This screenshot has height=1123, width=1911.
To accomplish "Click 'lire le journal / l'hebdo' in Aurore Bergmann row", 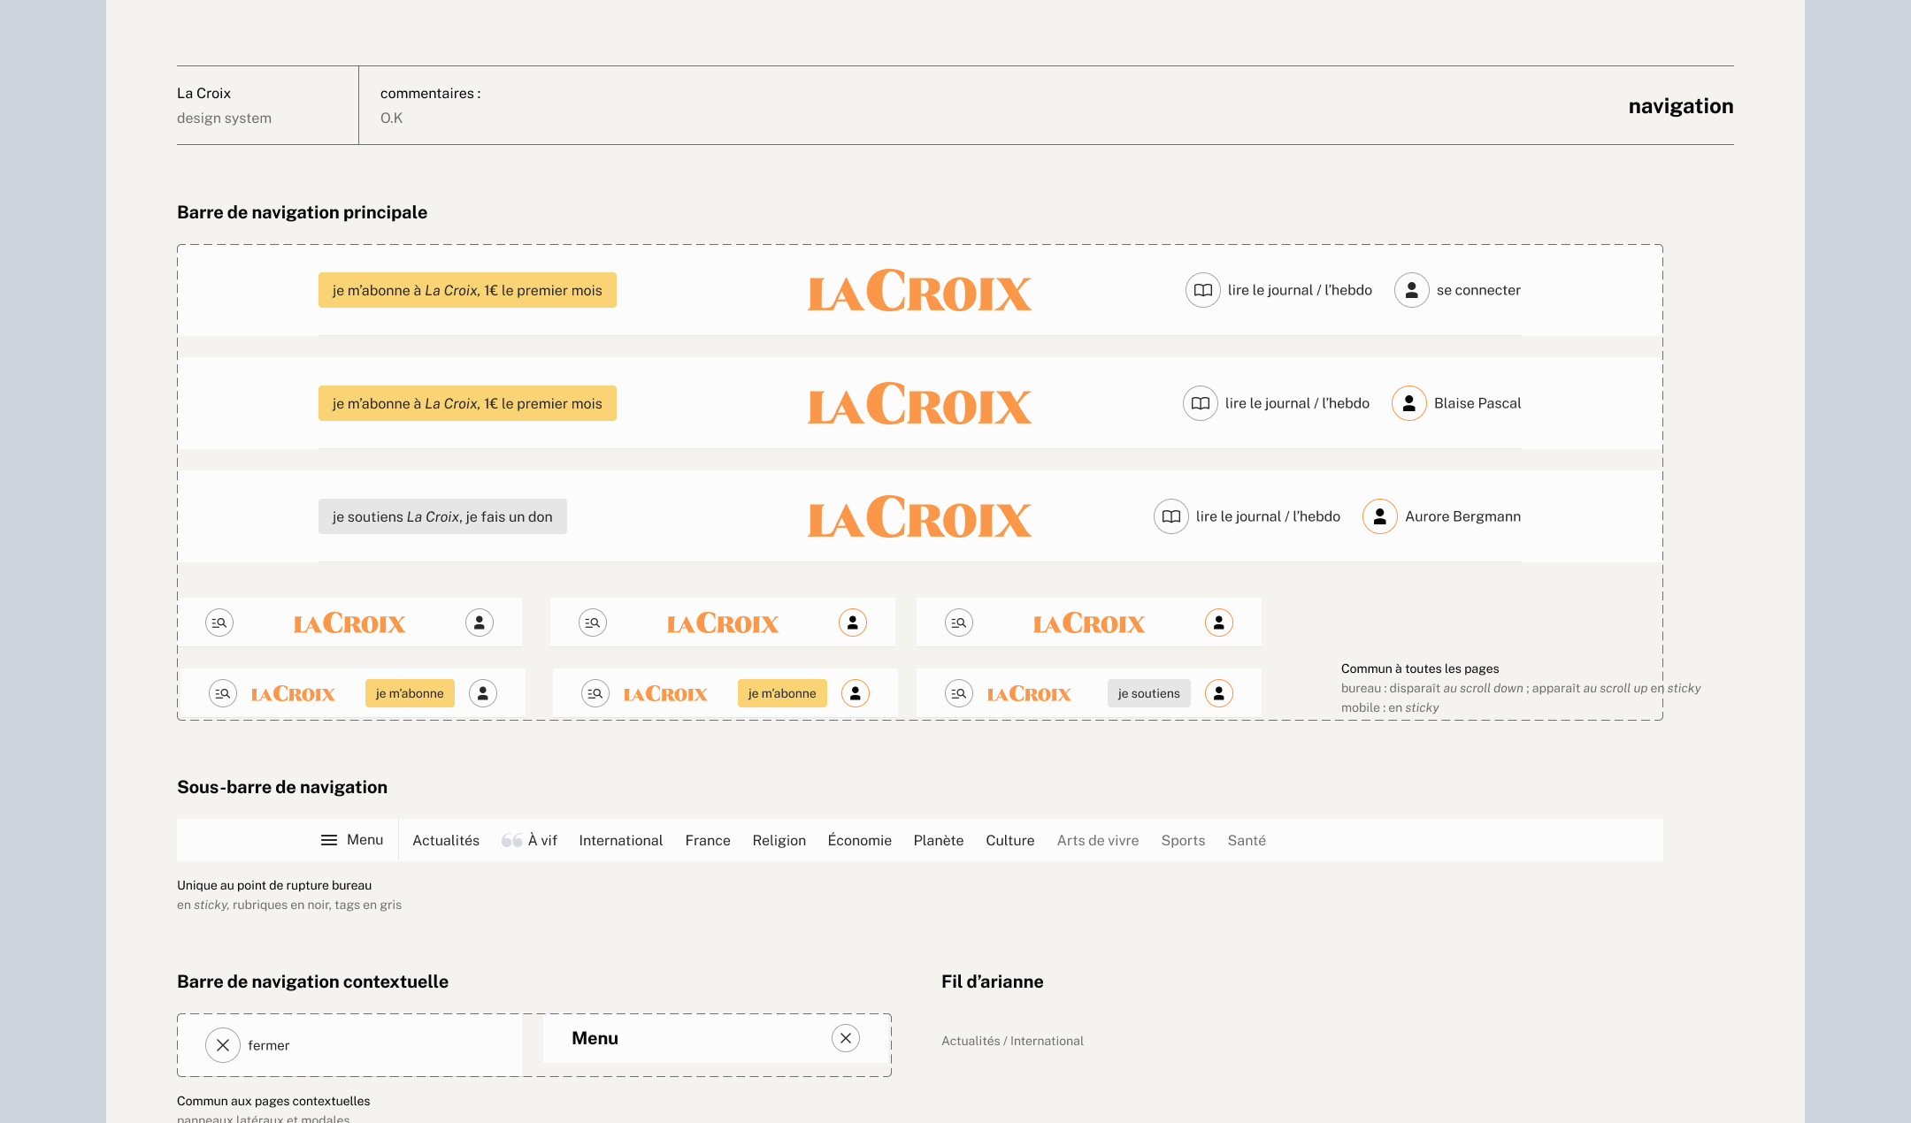I will click(x=1268, y=516).
